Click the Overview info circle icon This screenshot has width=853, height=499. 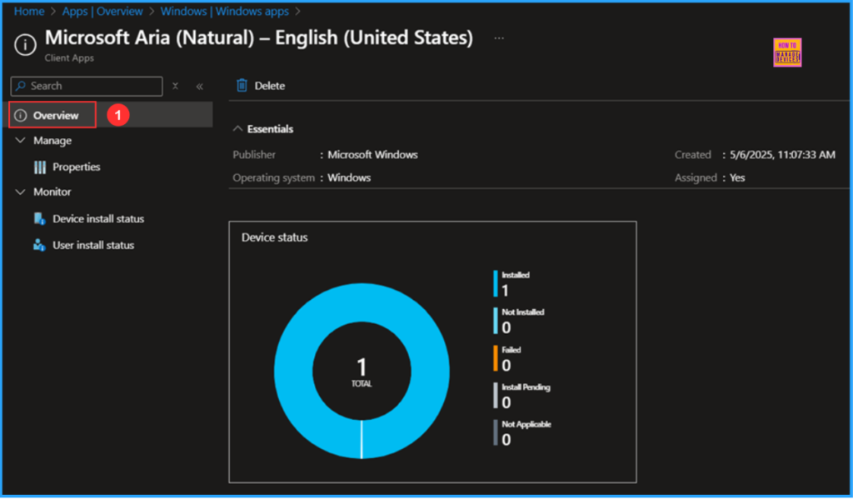(x=20, y=115)
